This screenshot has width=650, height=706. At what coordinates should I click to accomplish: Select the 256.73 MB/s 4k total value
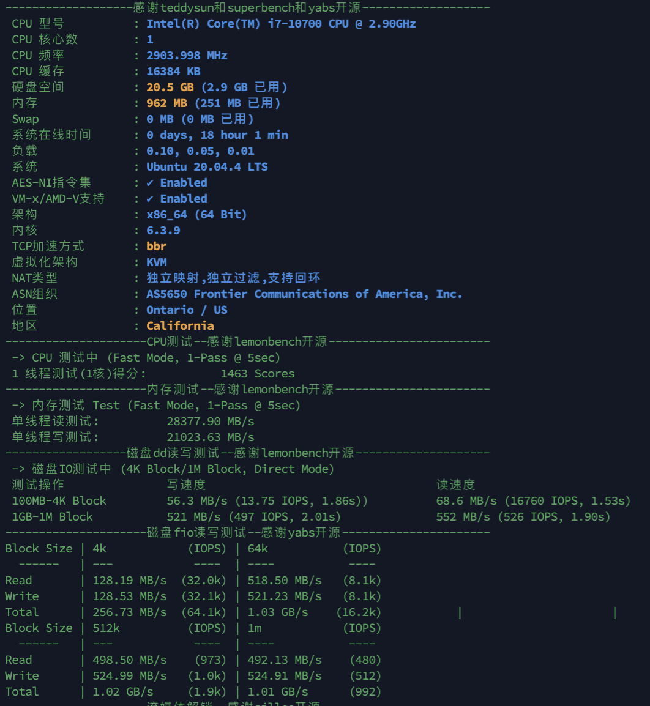coord(130,612)
